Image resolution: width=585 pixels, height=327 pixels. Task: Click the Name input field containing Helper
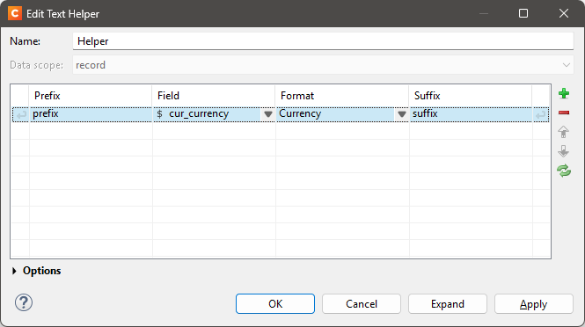[x=323, y=41]
